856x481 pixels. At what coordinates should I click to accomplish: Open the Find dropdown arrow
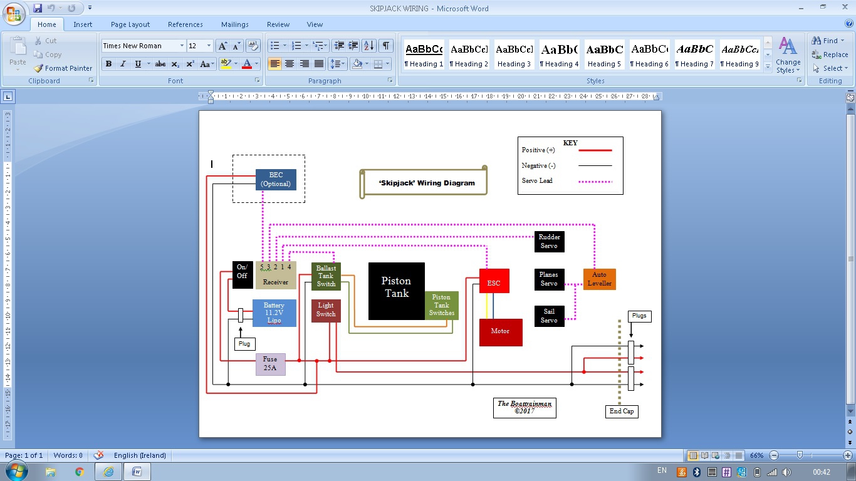pyautogui.click(x=843, y=41)
